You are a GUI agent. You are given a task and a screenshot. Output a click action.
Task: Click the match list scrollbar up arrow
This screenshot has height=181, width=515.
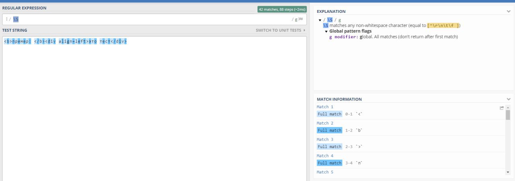point(508,107)
